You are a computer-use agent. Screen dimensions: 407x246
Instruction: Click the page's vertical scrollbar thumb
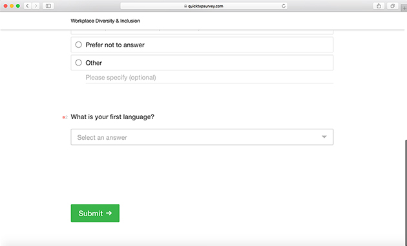click(x=406, y=192)
